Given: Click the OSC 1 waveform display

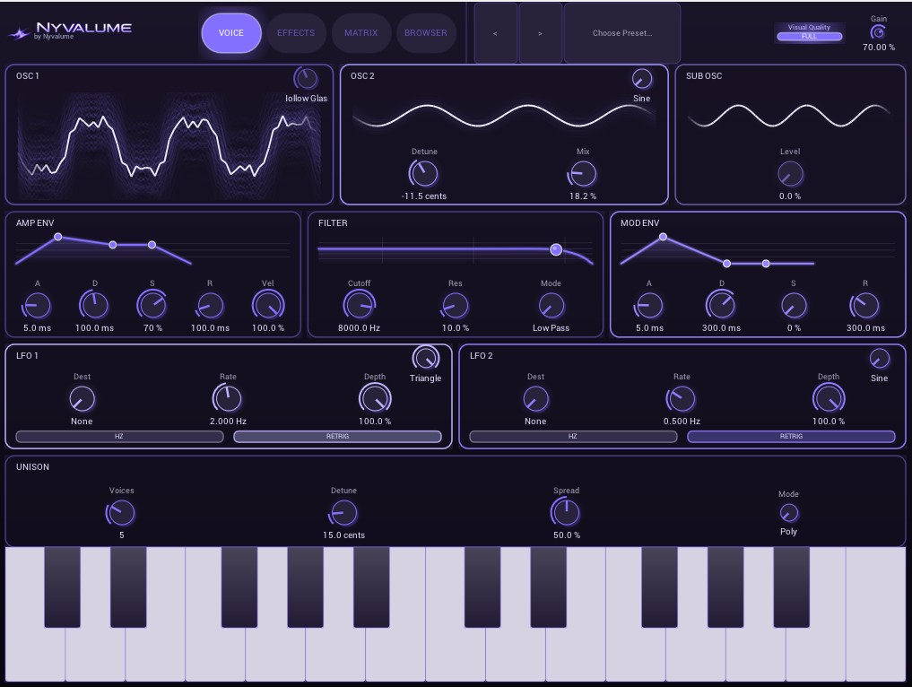Looking at the screenshot, I should pyautogui.click(x=169, y=145).
